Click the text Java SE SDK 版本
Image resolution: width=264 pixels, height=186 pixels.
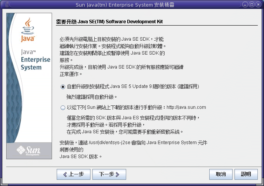(80, 157)
